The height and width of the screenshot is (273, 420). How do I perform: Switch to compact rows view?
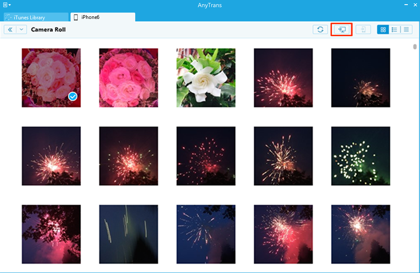click(406, 29)
